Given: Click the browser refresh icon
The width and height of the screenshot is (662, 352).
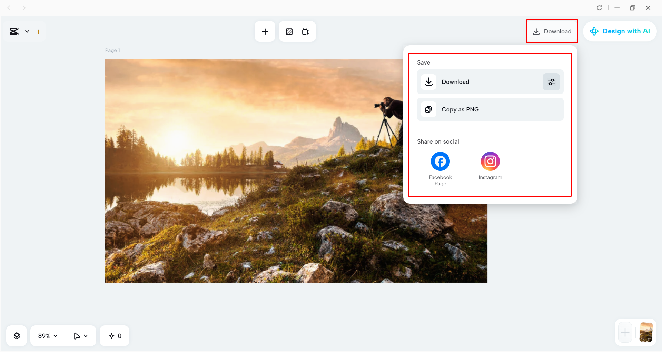Looking at the screenshot, I should click(599, 7).
